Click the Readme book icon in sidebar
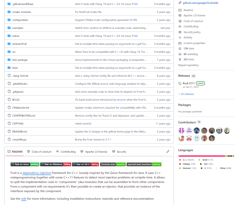241x205 pixels. 180,10
